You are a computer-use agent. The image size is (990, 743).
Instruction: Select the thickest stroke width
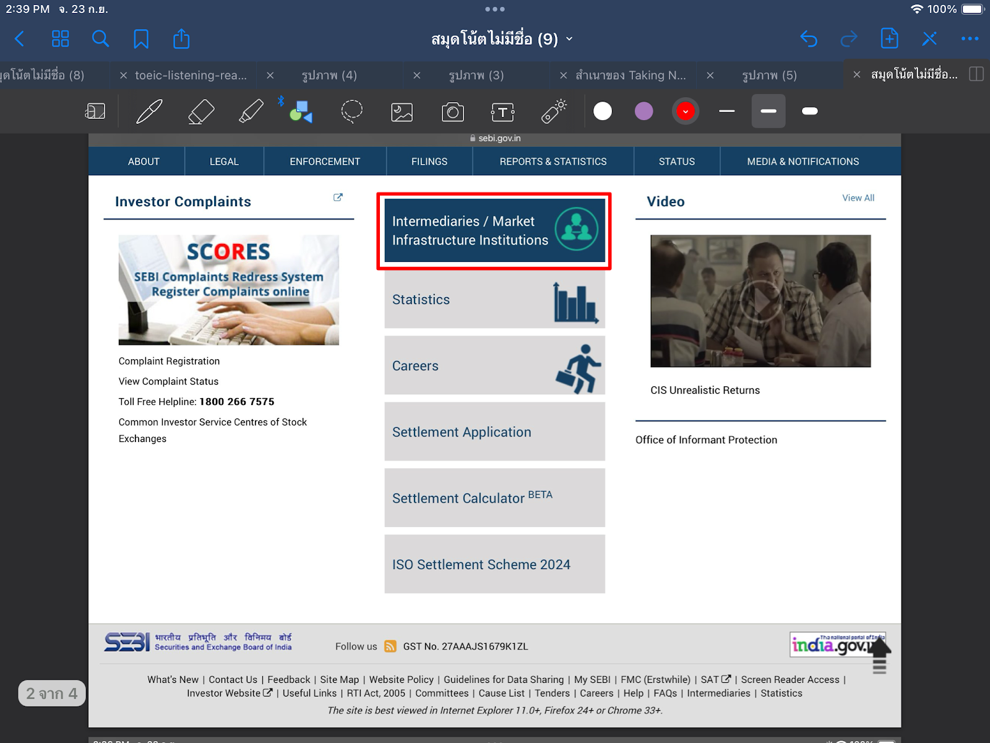point(809,111)
